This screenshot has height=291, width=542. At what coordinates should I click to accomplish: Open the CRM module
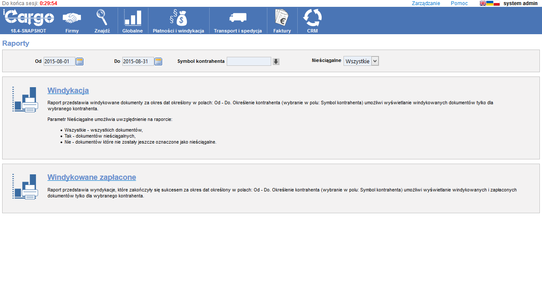[312, 21]
